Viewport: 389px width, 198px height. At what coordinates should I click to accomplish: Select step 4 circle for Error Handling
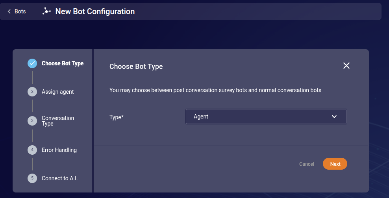[x=32, y=150]
